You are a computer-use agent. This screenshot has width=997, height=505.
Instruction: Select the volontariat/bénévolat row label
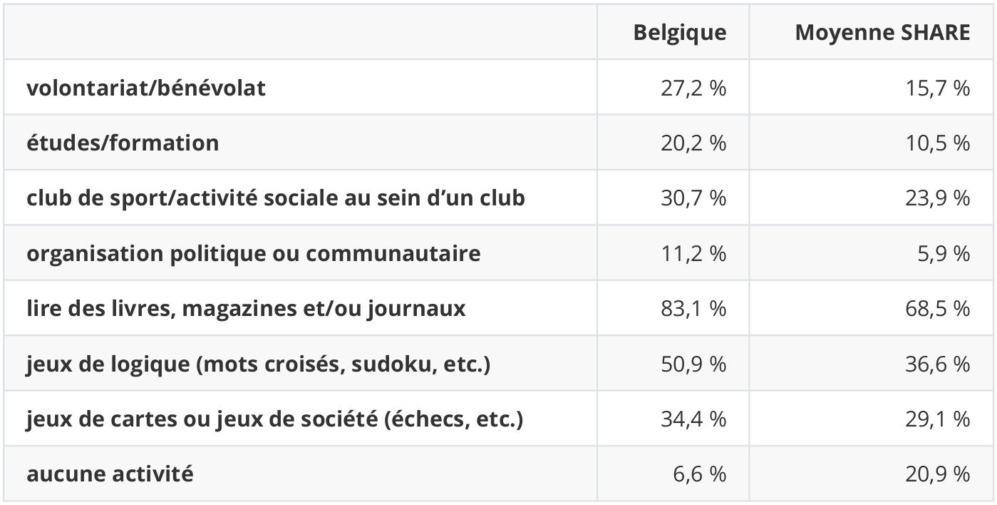146,88
